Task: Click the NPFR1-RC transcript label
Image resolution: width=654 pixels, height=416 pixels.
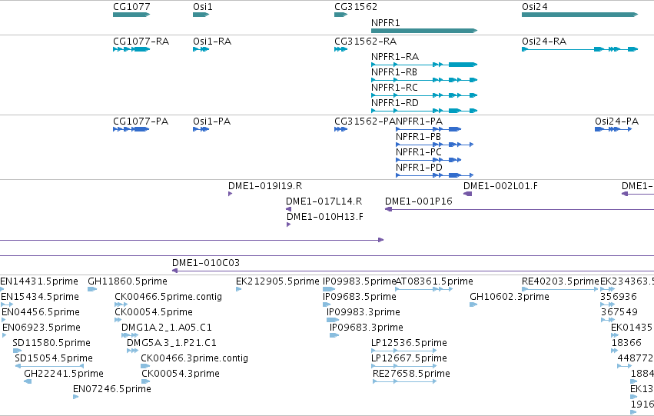Action: (x=394, y=88)
